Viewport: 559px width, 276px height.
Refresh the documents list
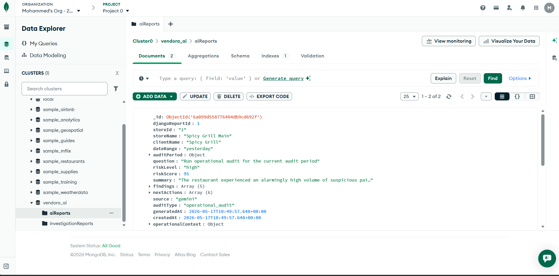coord(449,97)
